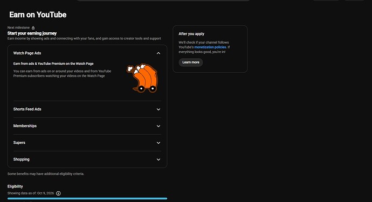This screenshot has width=372, height=202.
Task: Select the Shorts Feed Ads row label
Action: click(x=27, y=109)
